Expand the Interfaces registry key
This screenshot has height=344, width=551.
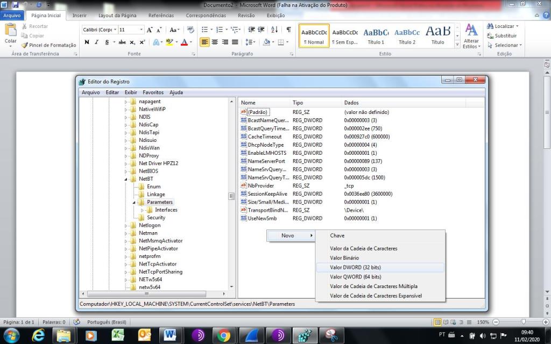click(x=143, y=210)
